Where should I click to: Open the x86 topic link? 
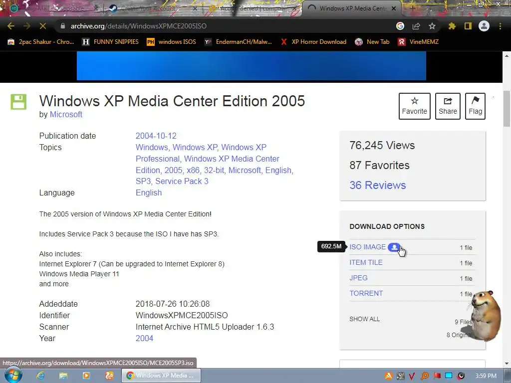(193, 170)
